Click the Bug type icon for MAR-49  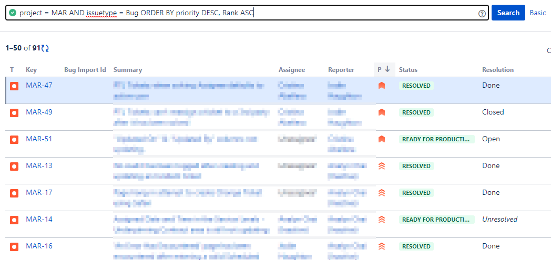tap(14, 112)
